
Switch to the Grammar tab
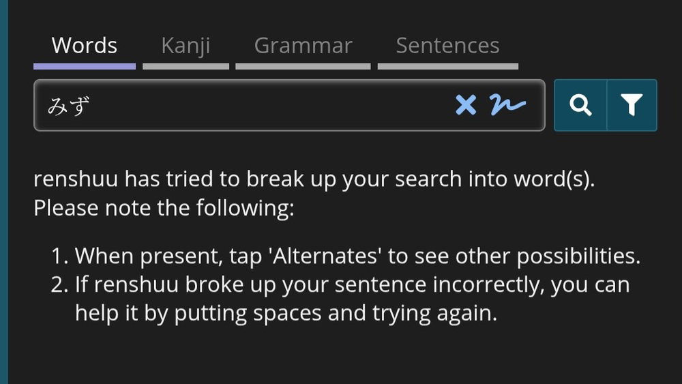point(303,45)
